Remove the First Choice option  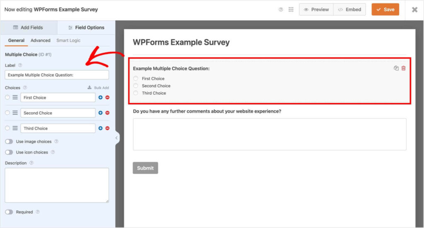[107, 97]
